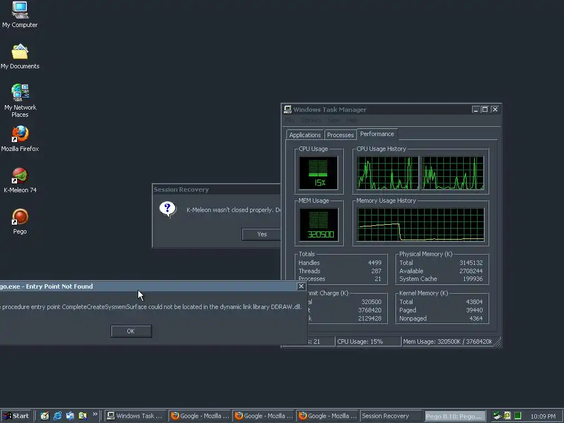Click the System Cache value 199936
This screenshot has width=564, height=423.
472,279
